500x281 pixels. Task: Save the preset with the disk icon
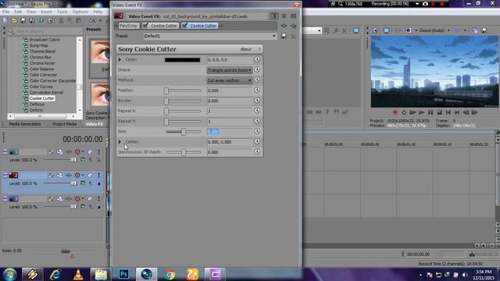(x=284, y=36)
